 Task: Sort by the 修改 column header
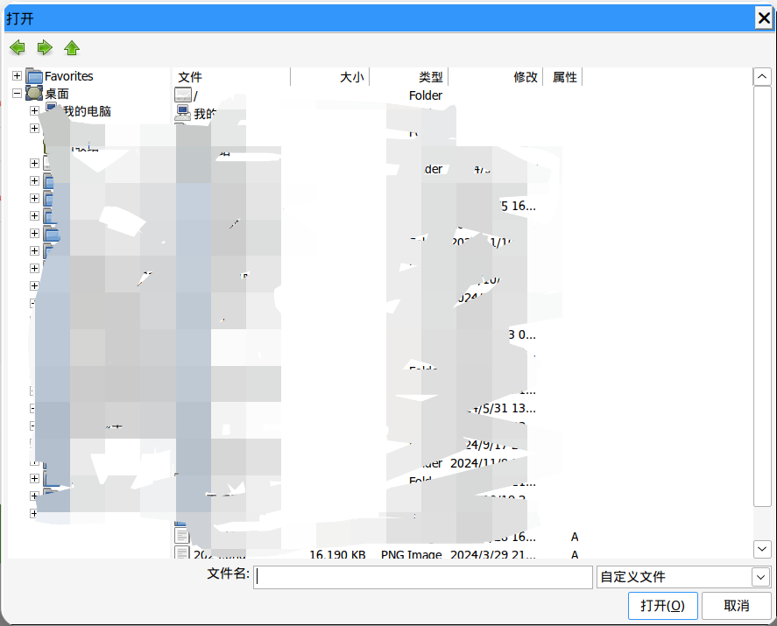pos(496,77)
